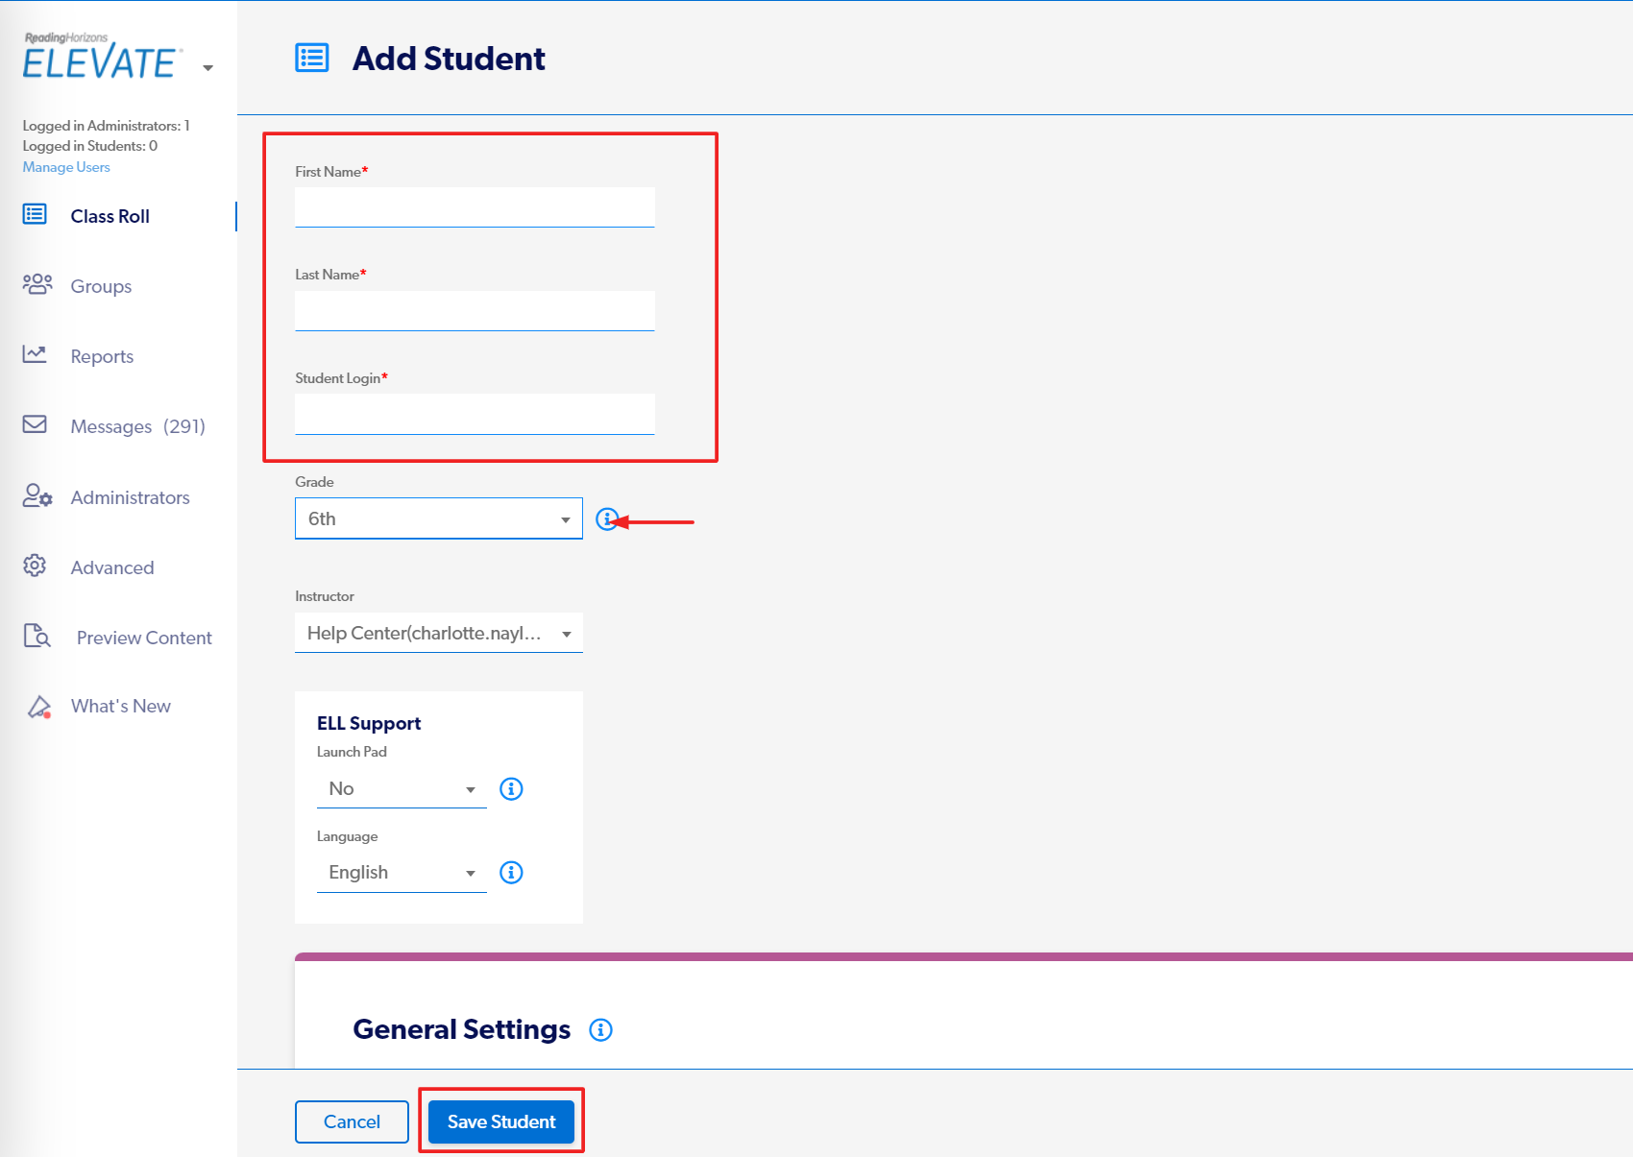Open the Manage Users link
Screen dimensions: 1633x1157
(66, 167)
